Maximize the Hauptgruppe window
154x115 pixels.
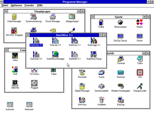click(x=83, y=11)
